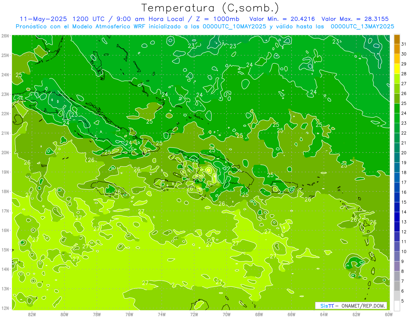The image size is (413, 319).
Task: Click the 19N latitude axis label
Action: (5, 172)
